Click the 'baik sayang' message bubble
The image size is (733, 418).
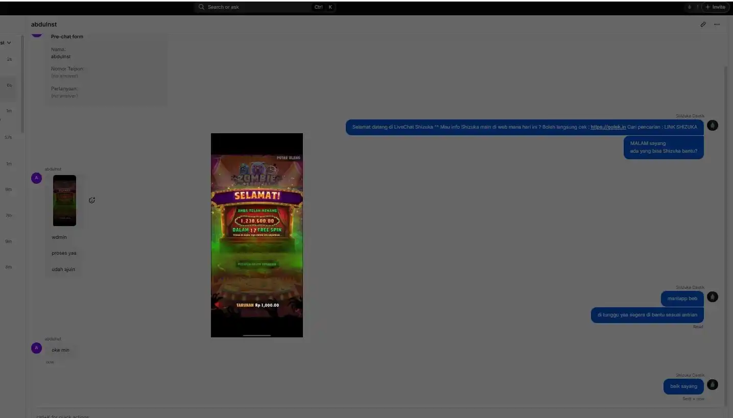683,386
